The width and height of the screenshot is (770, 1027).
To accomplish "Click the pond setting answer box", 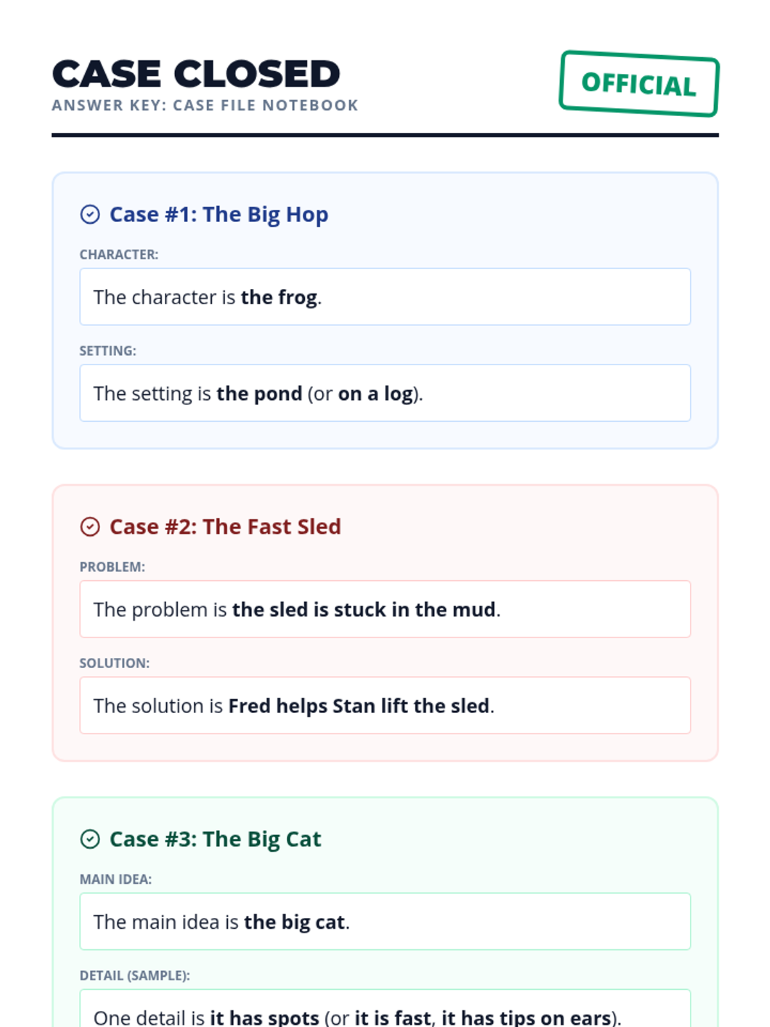I will 385,393.
